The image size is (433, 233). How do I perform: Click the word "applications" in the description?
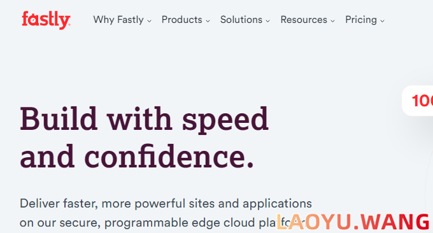(277, 204)
